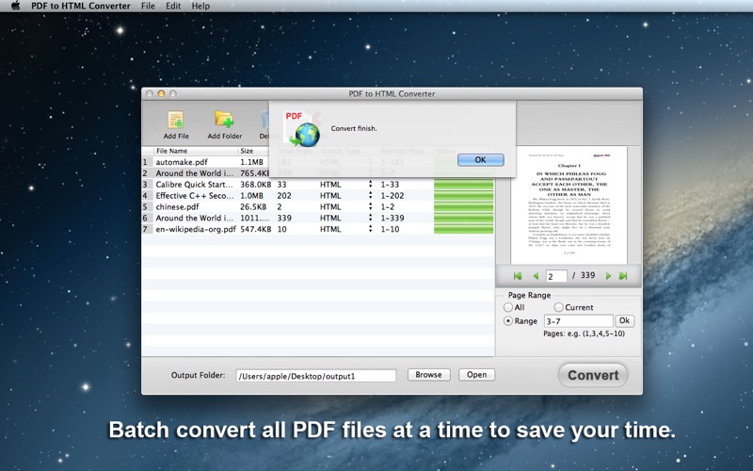
Task: Open the Help menu
Action: (x=200, y=6)
